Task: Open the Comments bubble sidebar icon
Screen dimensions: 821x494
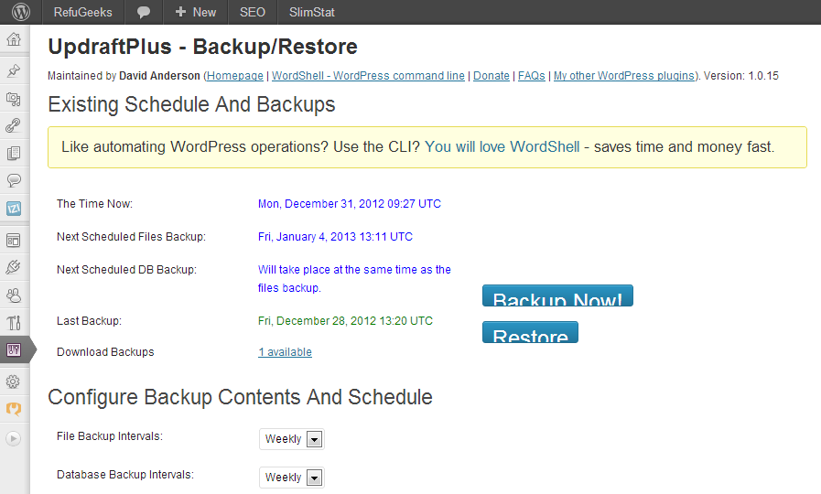Action: pyautogui.click(x=14, y=180)
